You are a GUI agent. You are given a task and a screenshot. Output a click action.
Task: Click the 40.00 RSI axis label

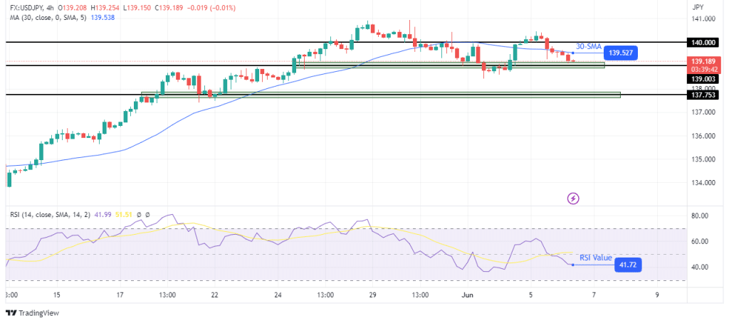pos(701,268)
